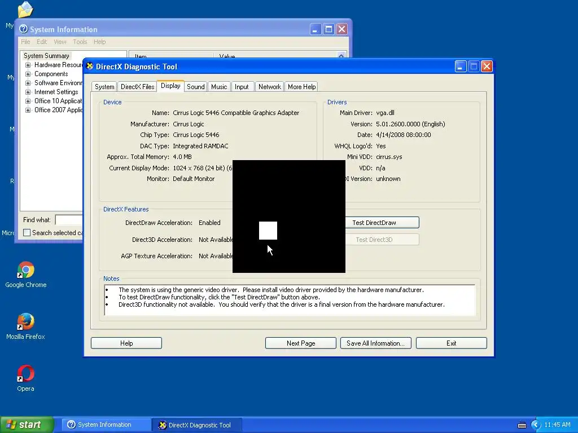Expand the Office 10 Applications node

click(28, 101)
